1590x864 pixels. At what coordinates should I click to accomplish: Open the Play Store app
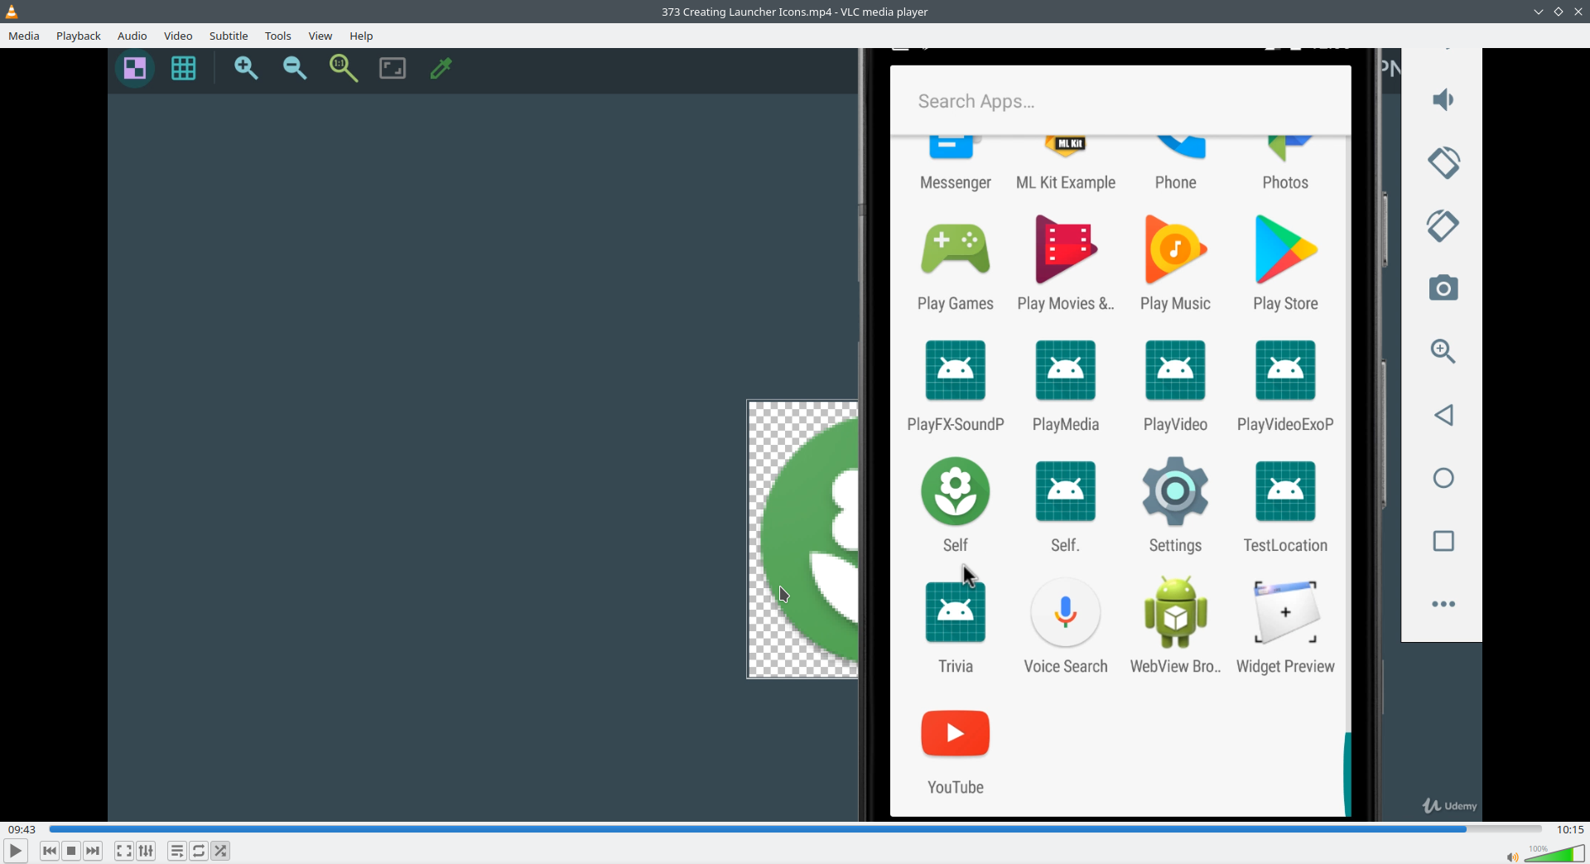coord(1285,264)
